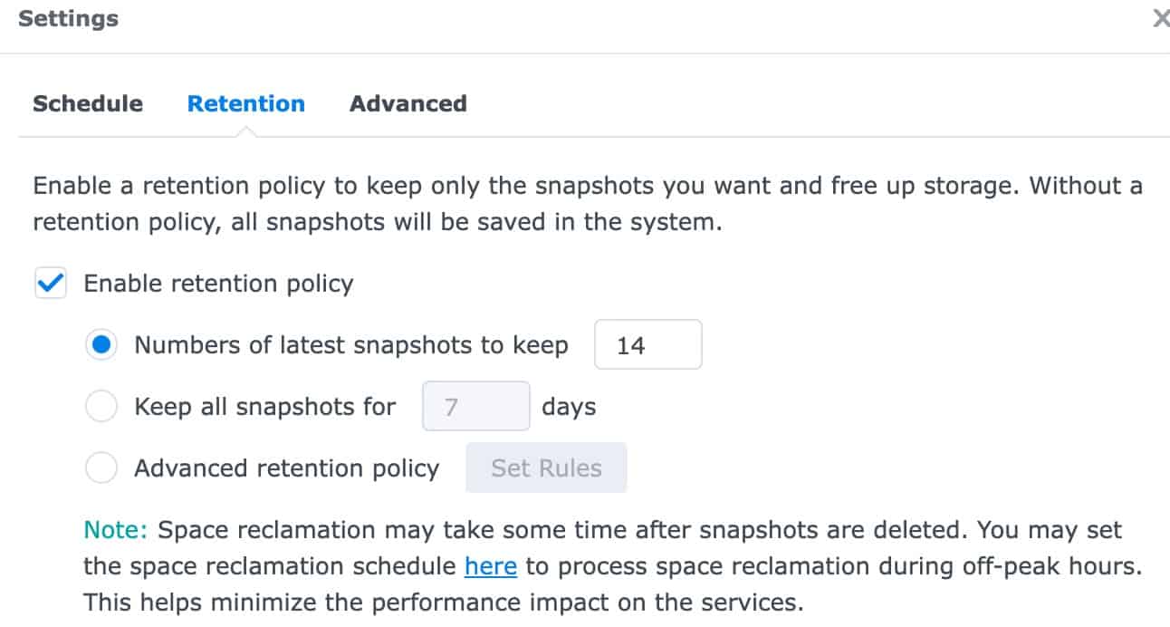Select the Retention tab
Image resolution: width=1170 pixels, height=627 pixels.
246,103
